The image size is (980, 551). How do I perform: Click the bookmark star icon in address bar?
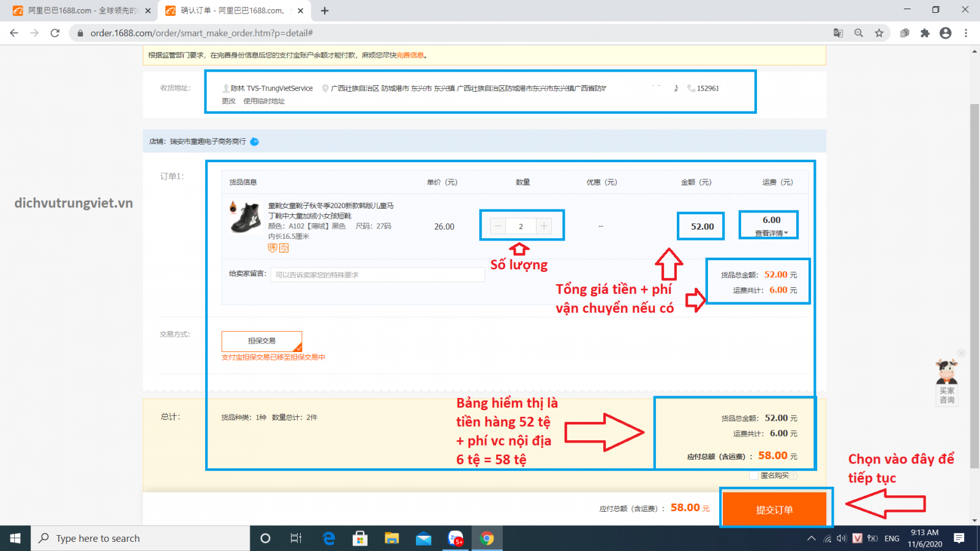tap(879, 33)
